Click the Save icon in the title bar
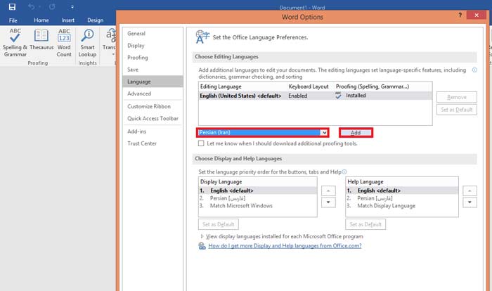Image resolution: width=492 pixels, height=291 pixels. point(13,6)
